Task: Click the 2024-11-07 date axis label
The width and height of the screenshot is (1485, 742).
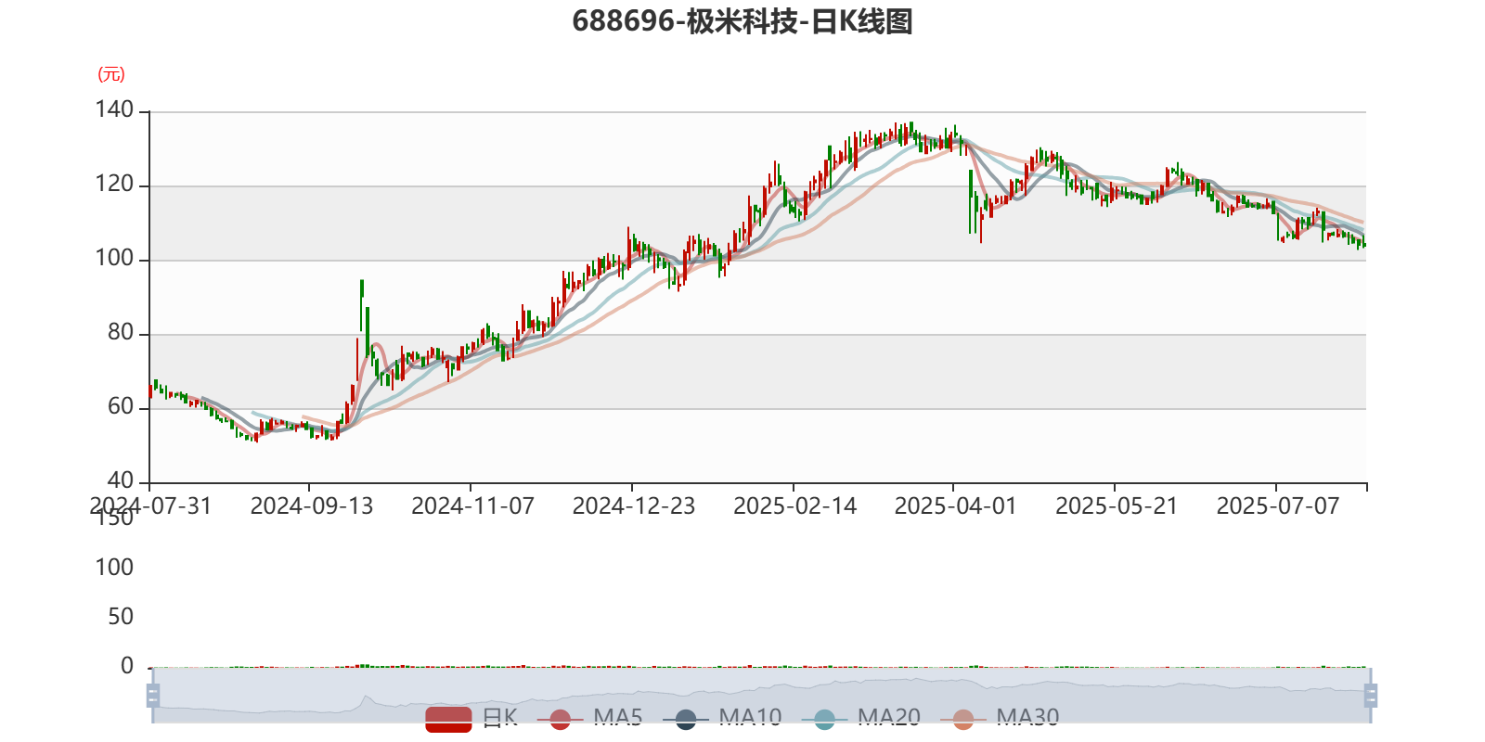Action: [x=472, y=506]
